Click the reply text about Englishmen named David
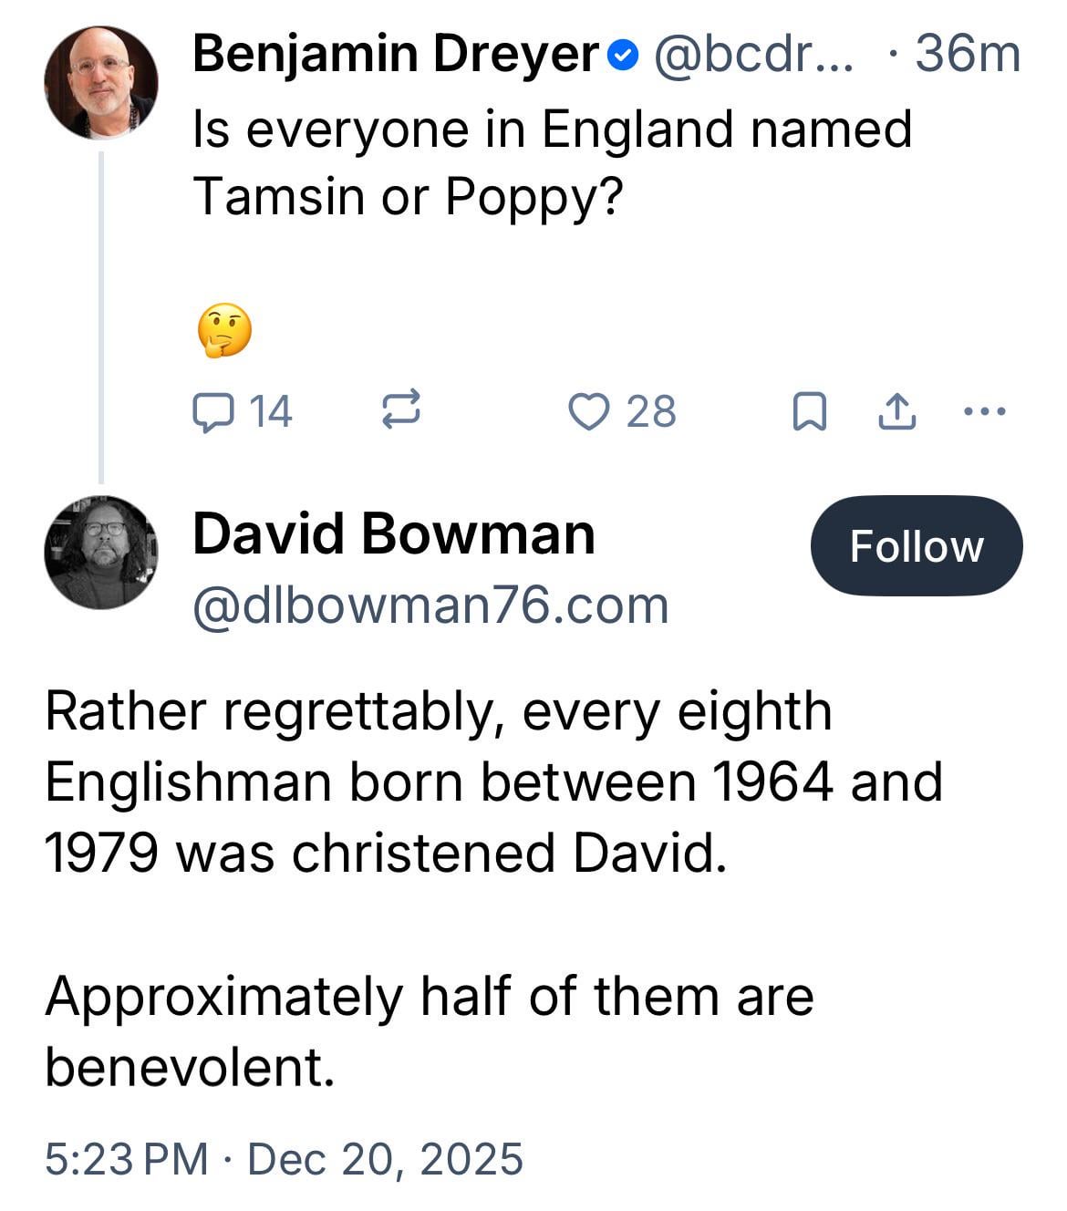Image resolution: width=1067 pixels, height=1211 pixels. click(492, 781)
